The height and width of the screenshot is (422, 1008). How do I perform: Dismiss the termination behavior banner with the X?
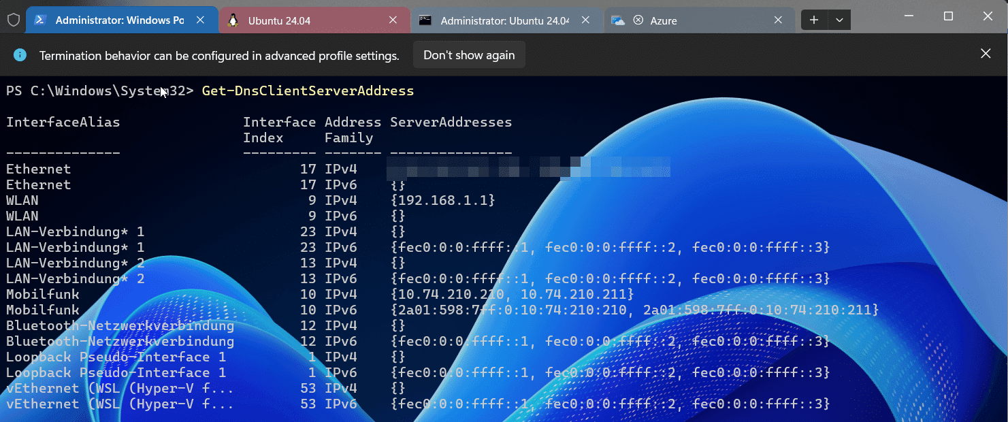[x=986, y=52]
